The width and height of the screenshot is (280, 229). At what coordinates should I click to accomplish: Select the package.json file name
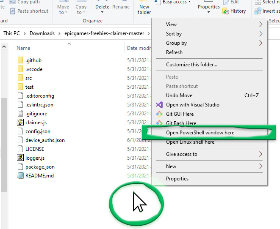pos(40,167)
